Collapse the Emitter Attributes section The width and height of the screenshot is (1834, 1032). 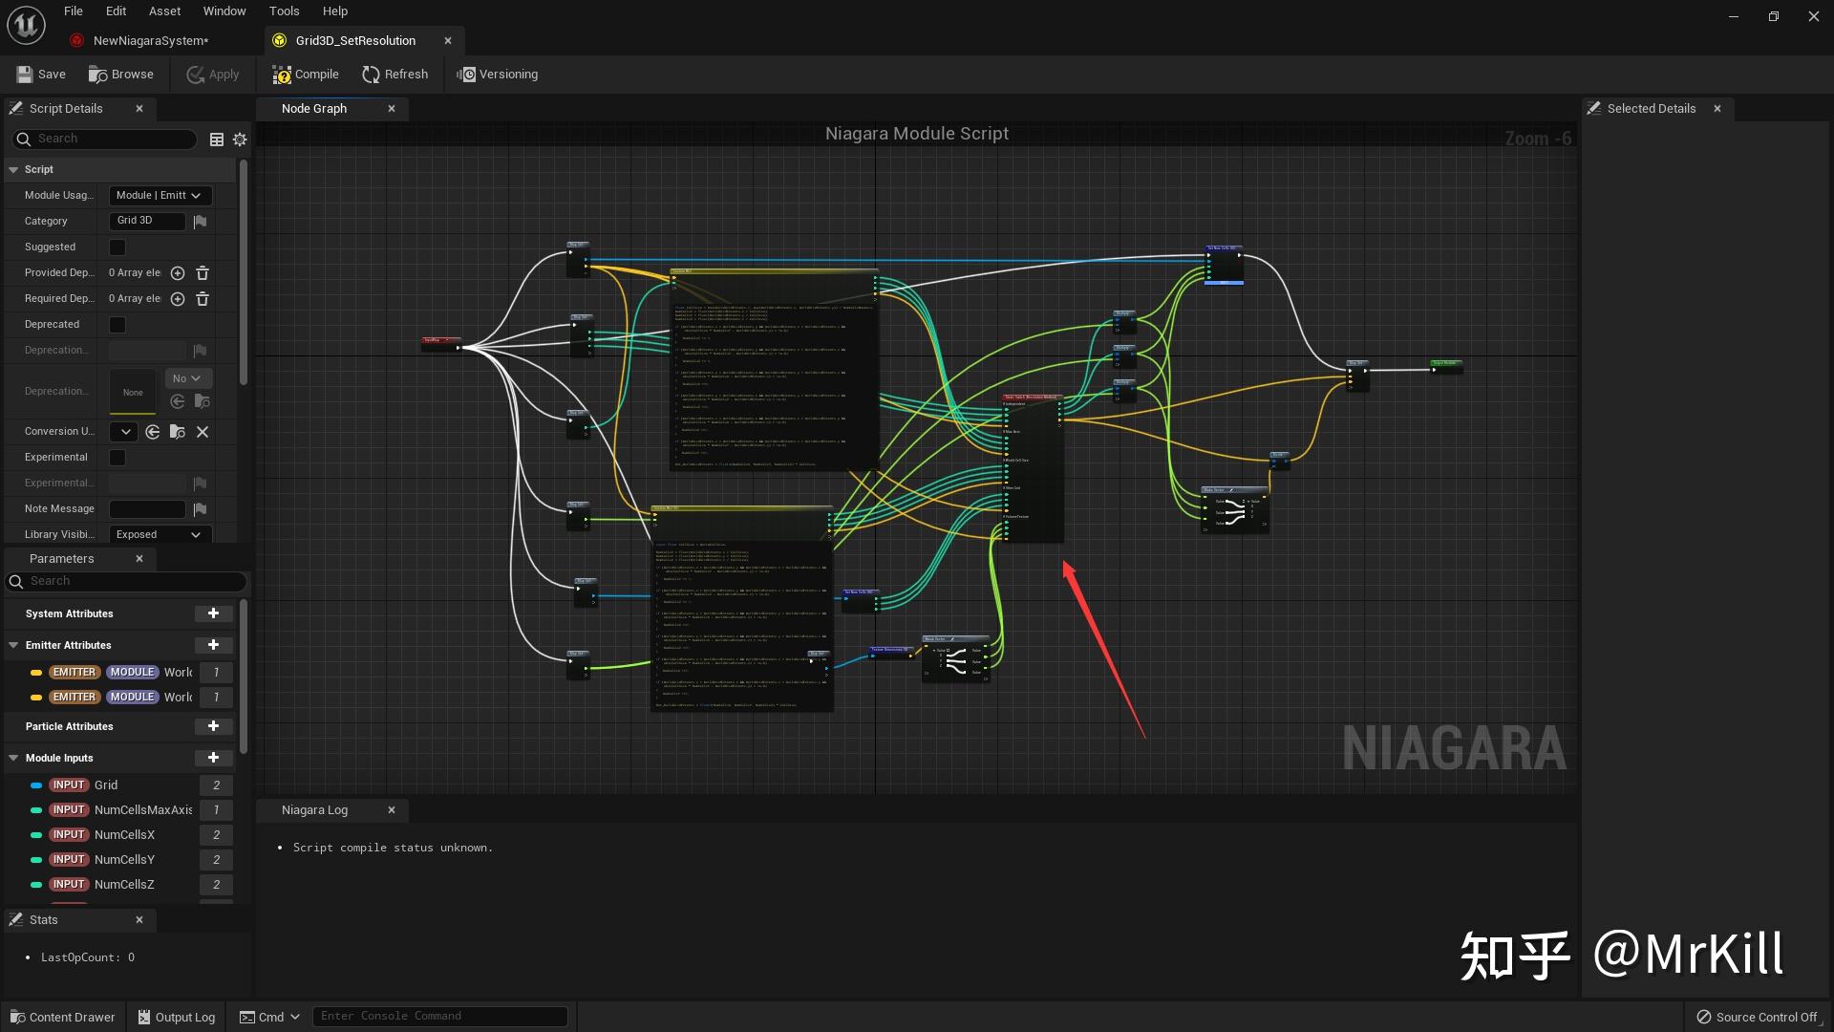pos(13,646)
